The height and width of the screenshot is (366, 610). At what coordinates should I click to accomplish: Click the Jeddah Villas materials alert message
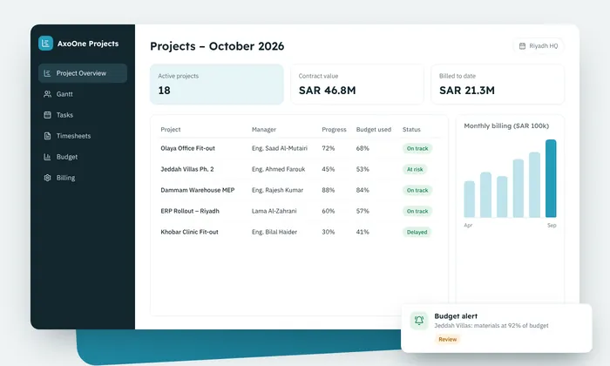[x=491, y=326]
